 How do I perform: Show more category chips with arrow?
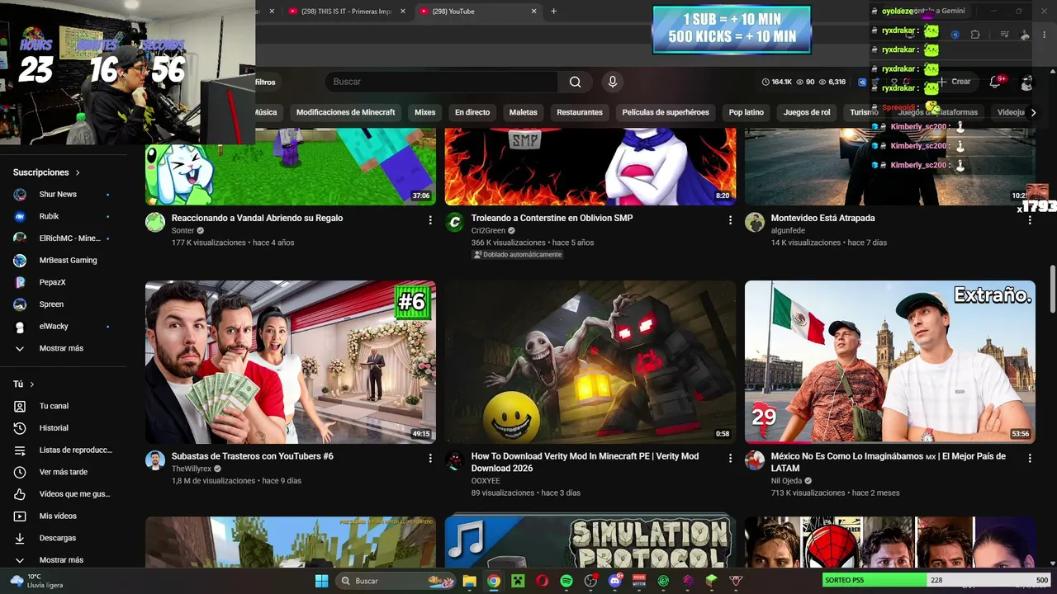pyautogui.click(x=1032, y=112)
